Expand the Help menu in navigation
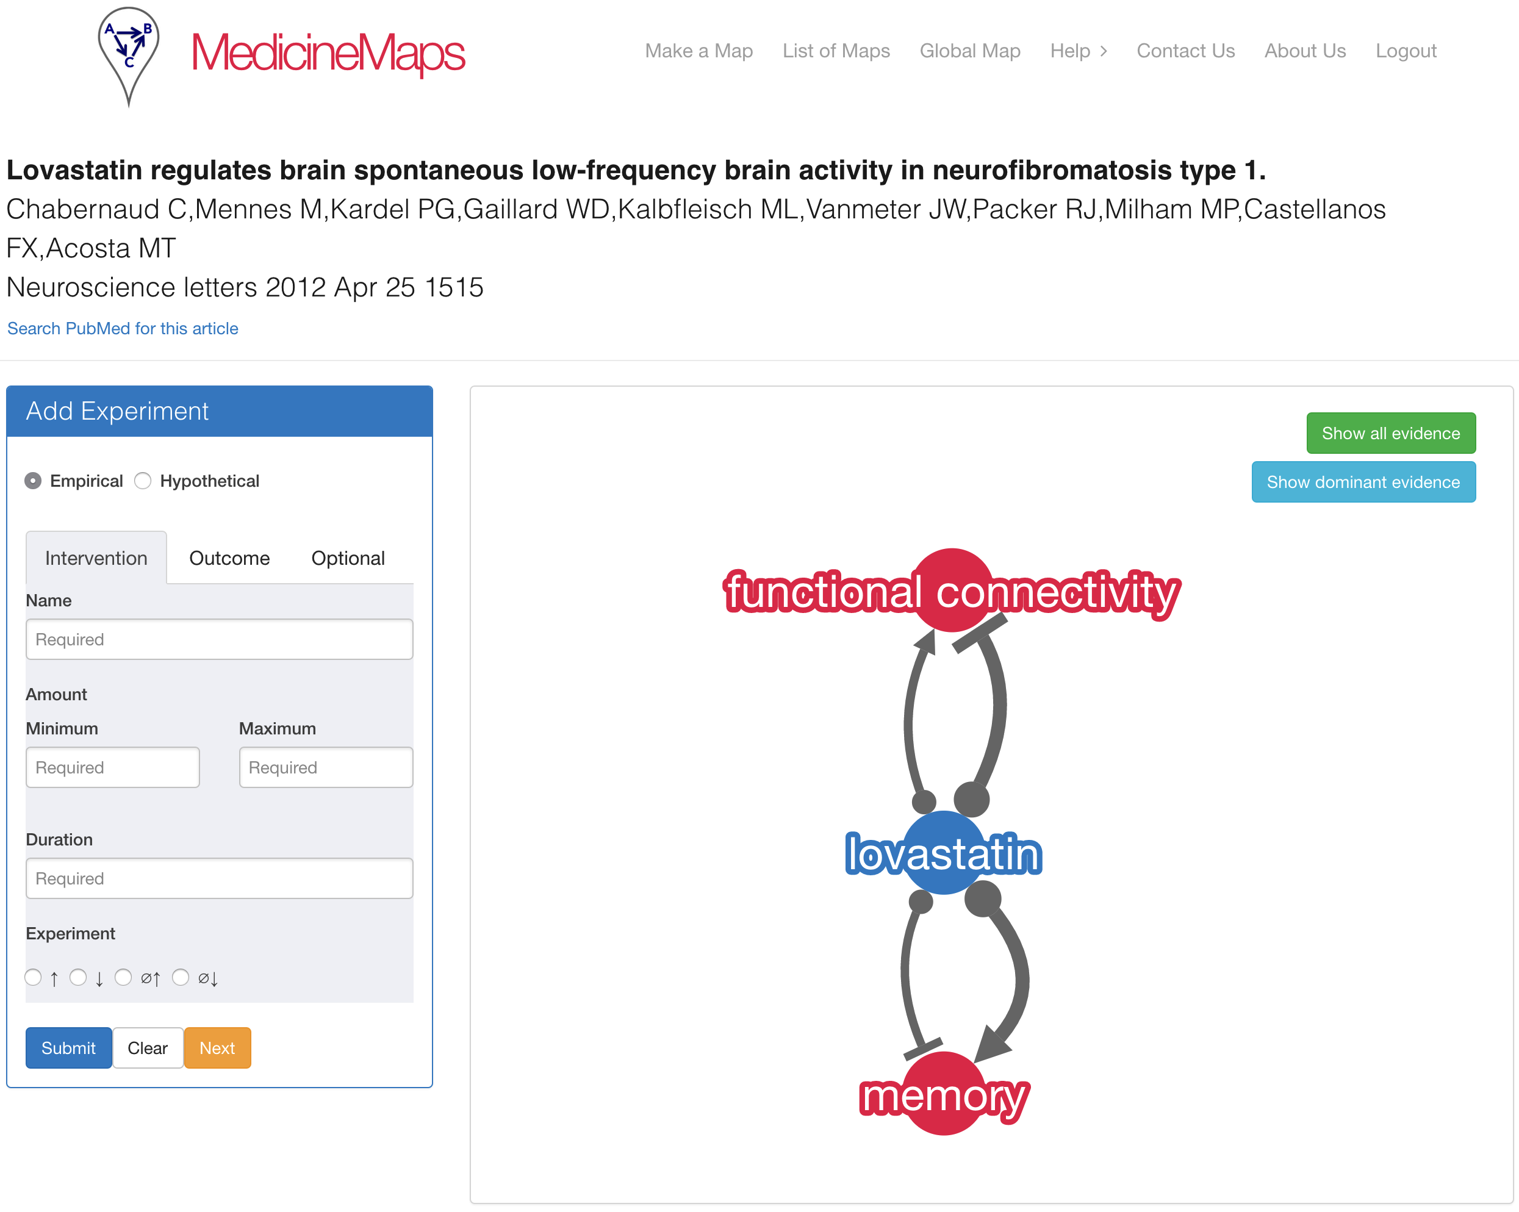Screen dimensions: 1519x1212 point(1077,49)
